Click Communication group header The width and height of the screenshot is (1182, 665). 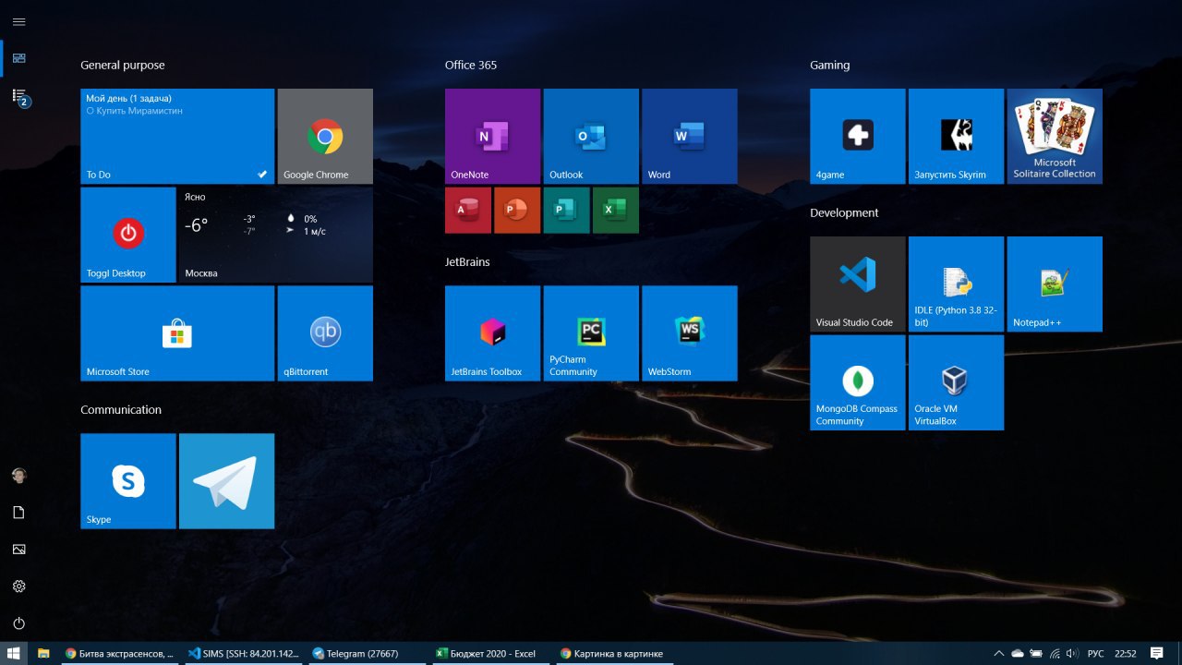point(121,410)
